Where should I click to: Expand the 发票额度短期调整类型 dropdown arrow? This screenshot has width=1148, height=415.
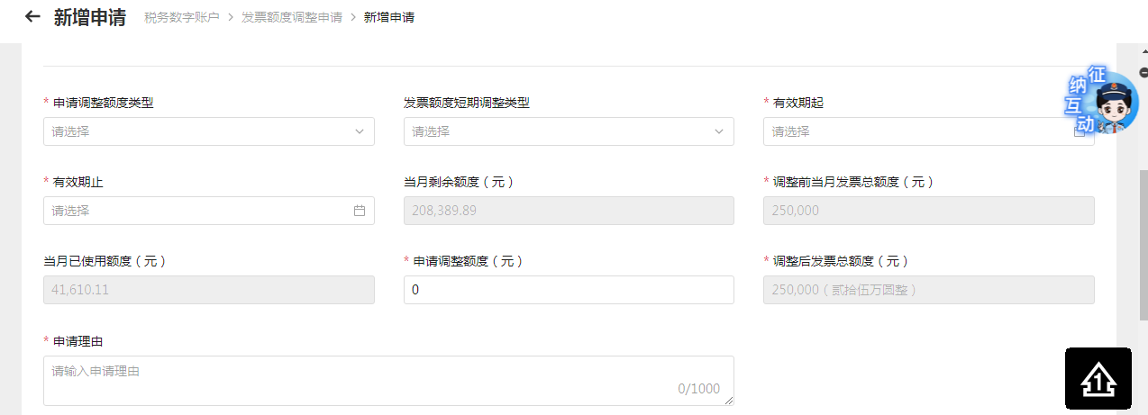pyautogui.click(x=719, y=131)
